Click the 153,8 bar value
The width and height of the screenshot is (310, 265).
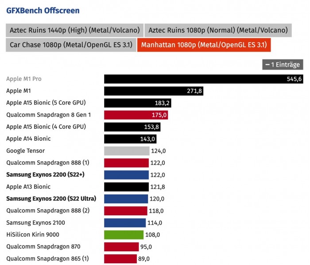click(151, 127)
